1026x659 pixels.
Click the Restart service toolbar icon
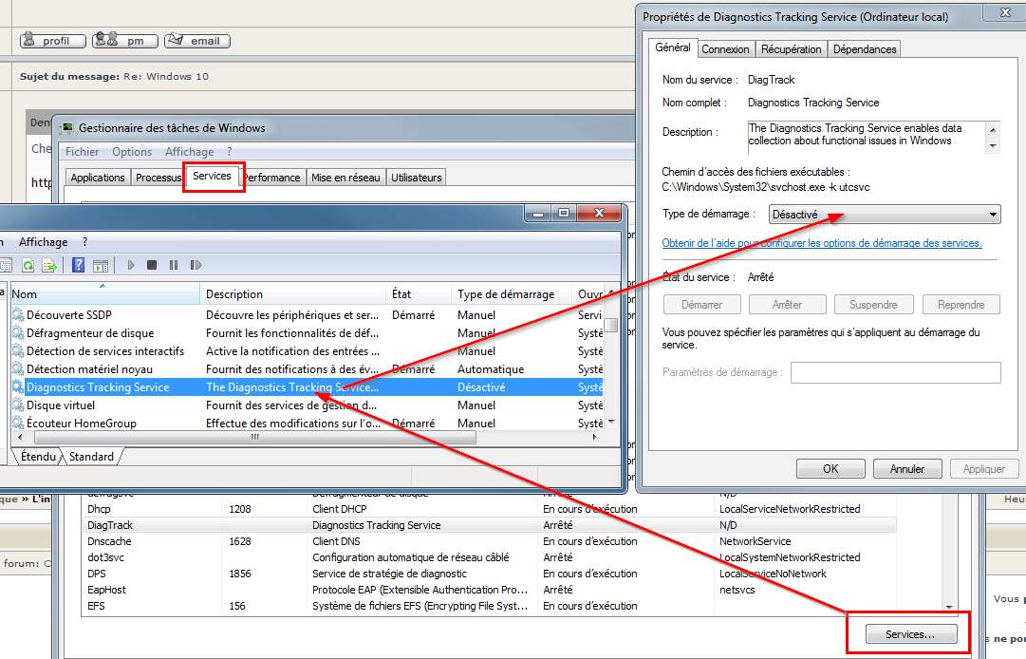coord(196,266)
